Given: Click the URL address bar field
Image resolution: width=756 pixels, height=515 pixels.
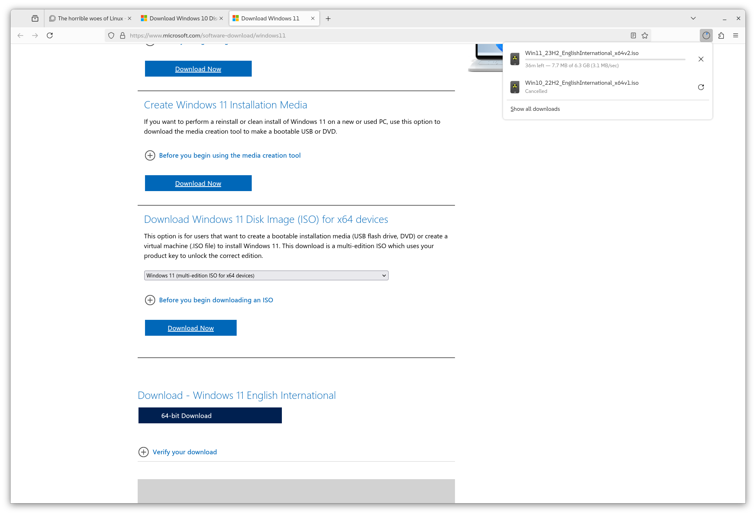Looking at the screenshot, I should coord(367,35).
